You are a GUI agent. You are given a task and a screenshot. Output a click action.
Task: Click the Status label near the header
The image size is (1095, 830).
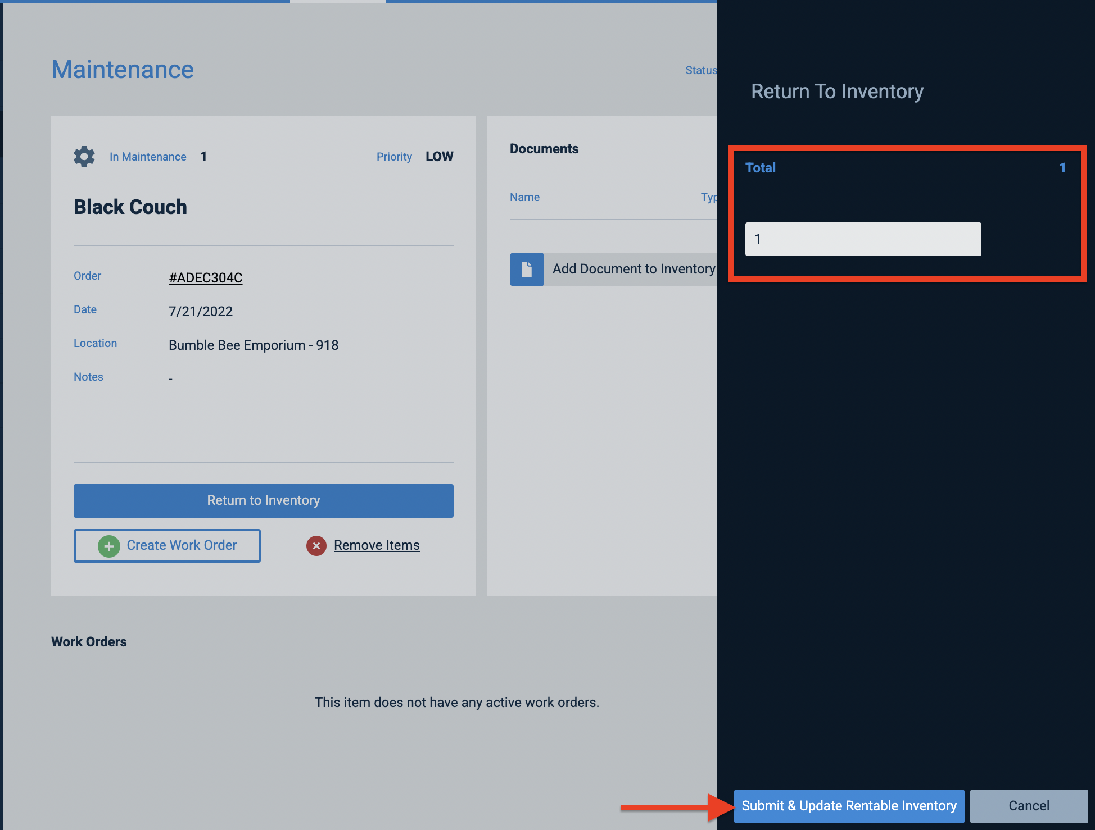pyautogui.click(x=701, y=70)
